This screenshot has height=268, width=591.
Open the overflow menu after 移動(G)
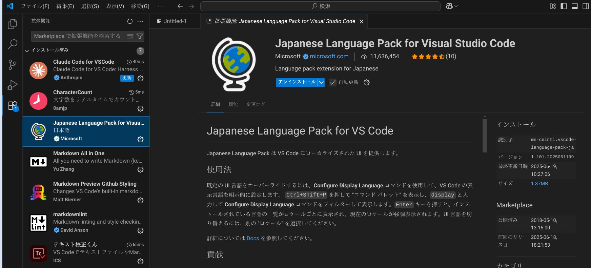pos(161,6)
